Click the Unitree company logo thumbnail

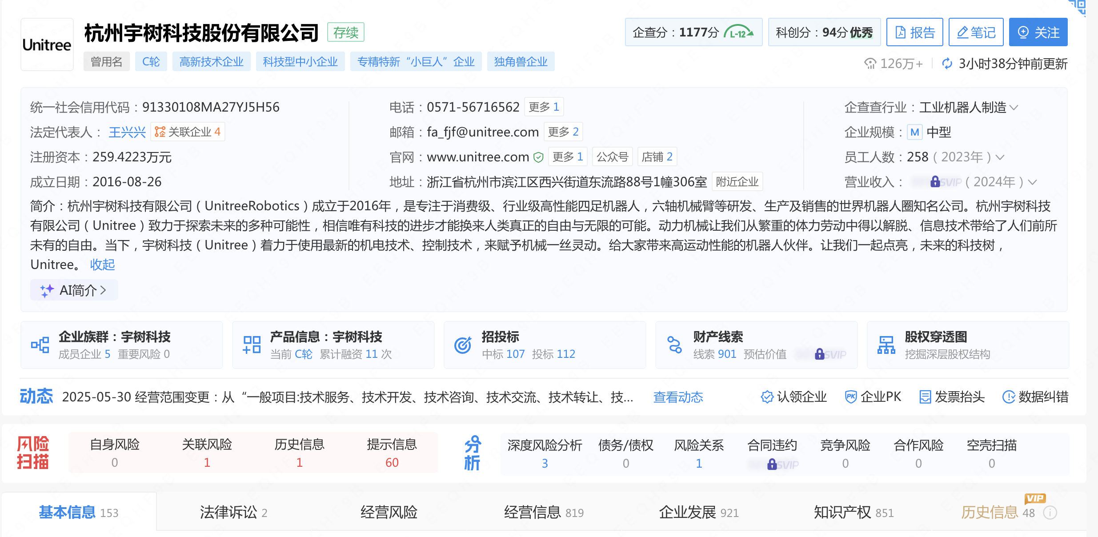tap(47, 44)
